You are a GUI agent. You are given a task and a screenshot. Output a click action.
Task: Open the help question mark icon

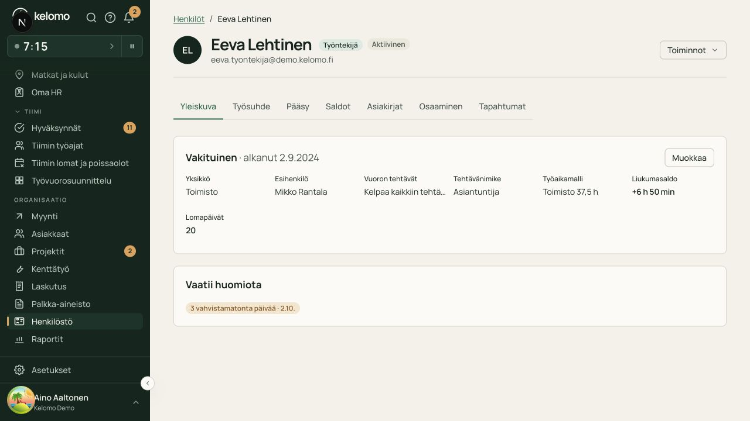click(x=110, y=18)
